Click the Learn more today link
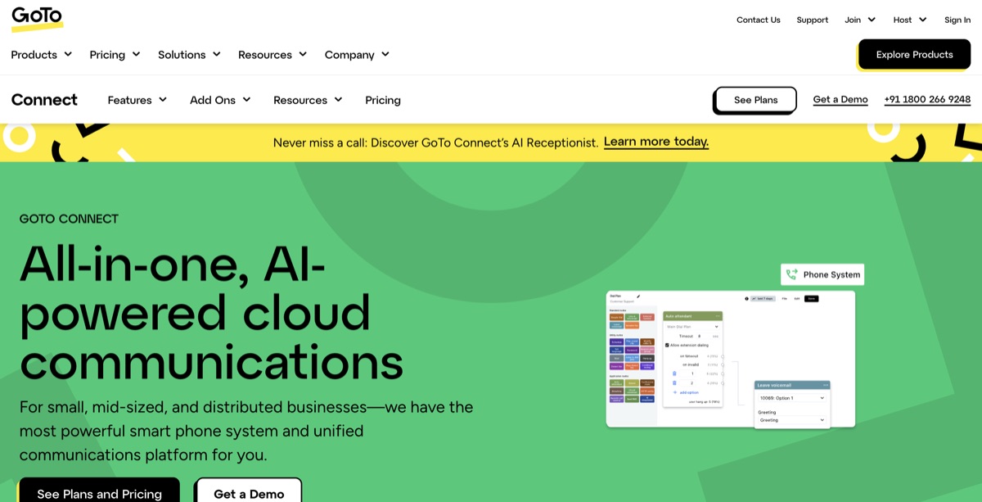This screenshot has height=502, width=982. click(656, 142)
